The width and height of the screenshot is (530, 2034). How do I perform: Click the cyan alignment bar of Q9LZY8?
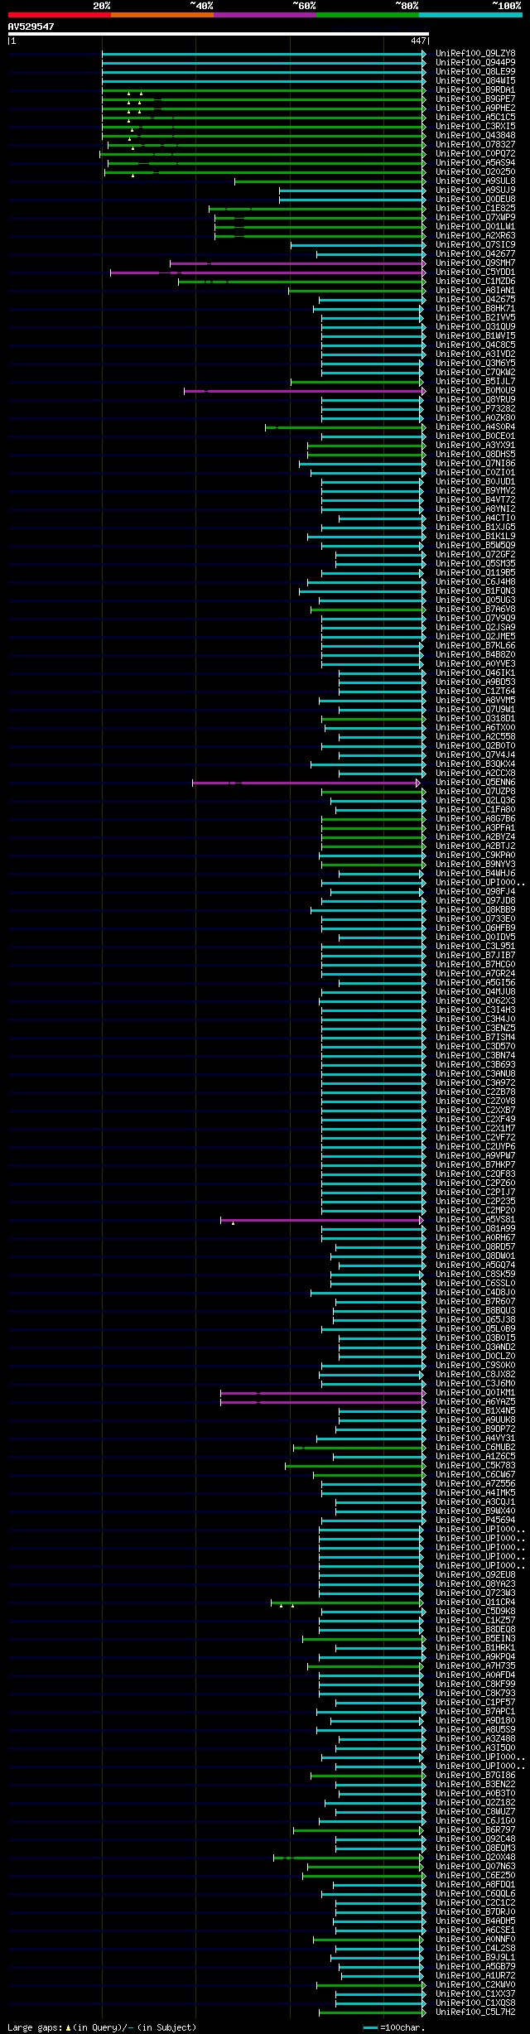click(x=263, y=54)
